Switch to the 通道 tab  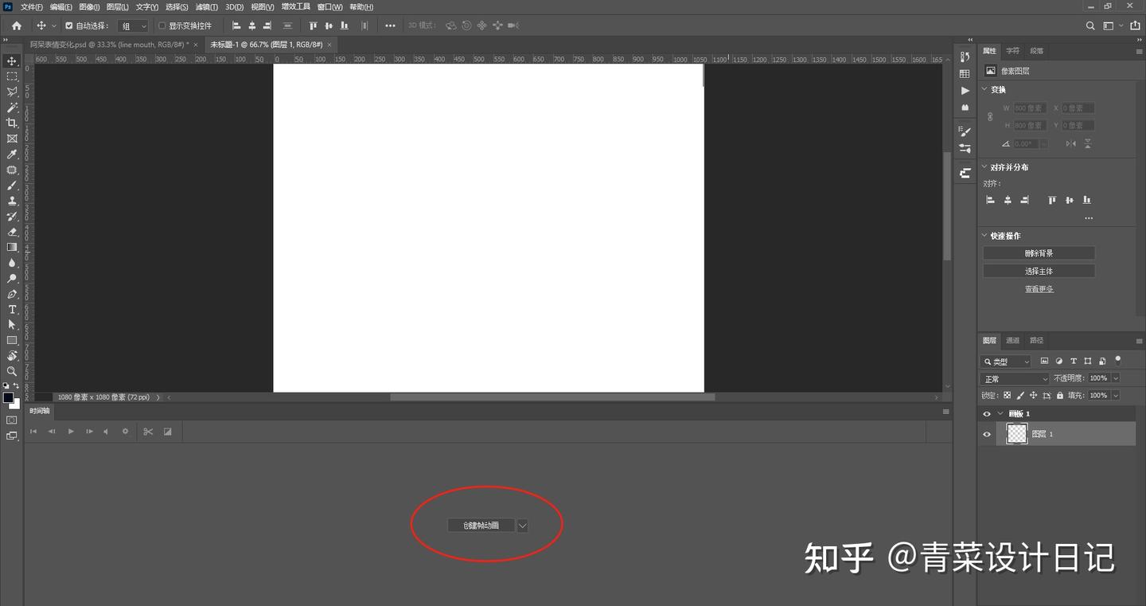[1012, 340]
